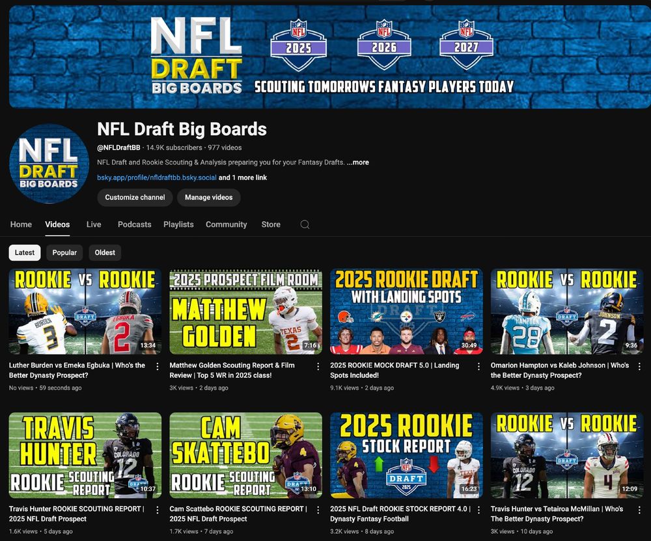Sort videos by Popular chip
651x541 pixels.
64,252
